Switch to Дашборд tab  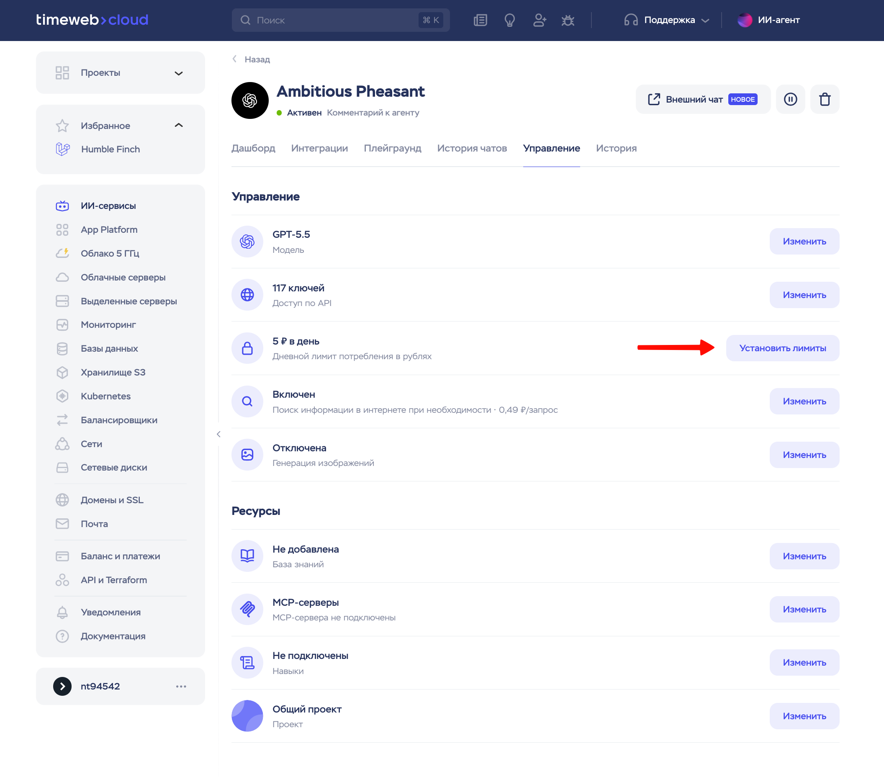[x=253, y=148]
